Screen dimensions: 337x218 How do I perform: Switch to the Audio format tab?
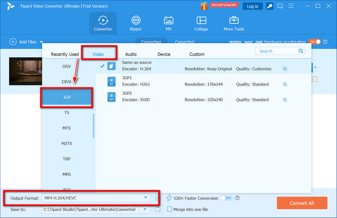[x=131, y=54]
